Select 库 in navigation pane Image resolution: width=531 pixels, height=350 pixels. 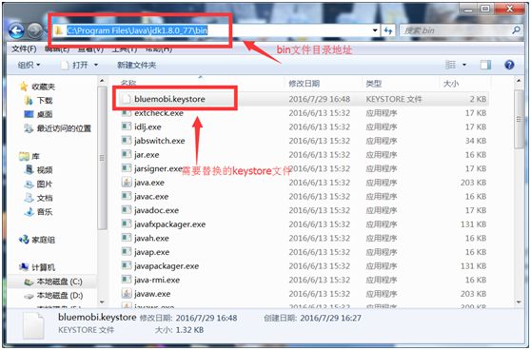pyautogui.click(x=35, y=156)
